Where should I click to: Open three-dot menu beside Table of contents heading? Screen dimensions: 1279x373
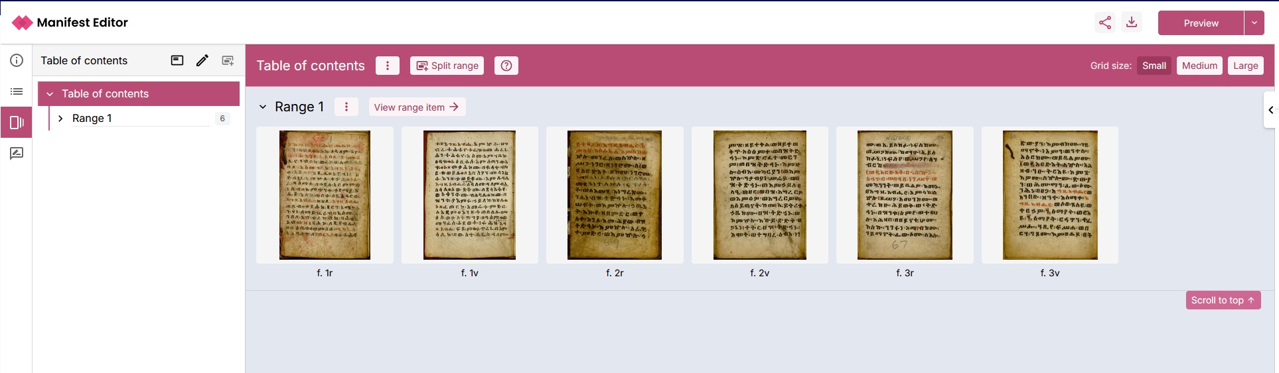[x=388, y=66]
